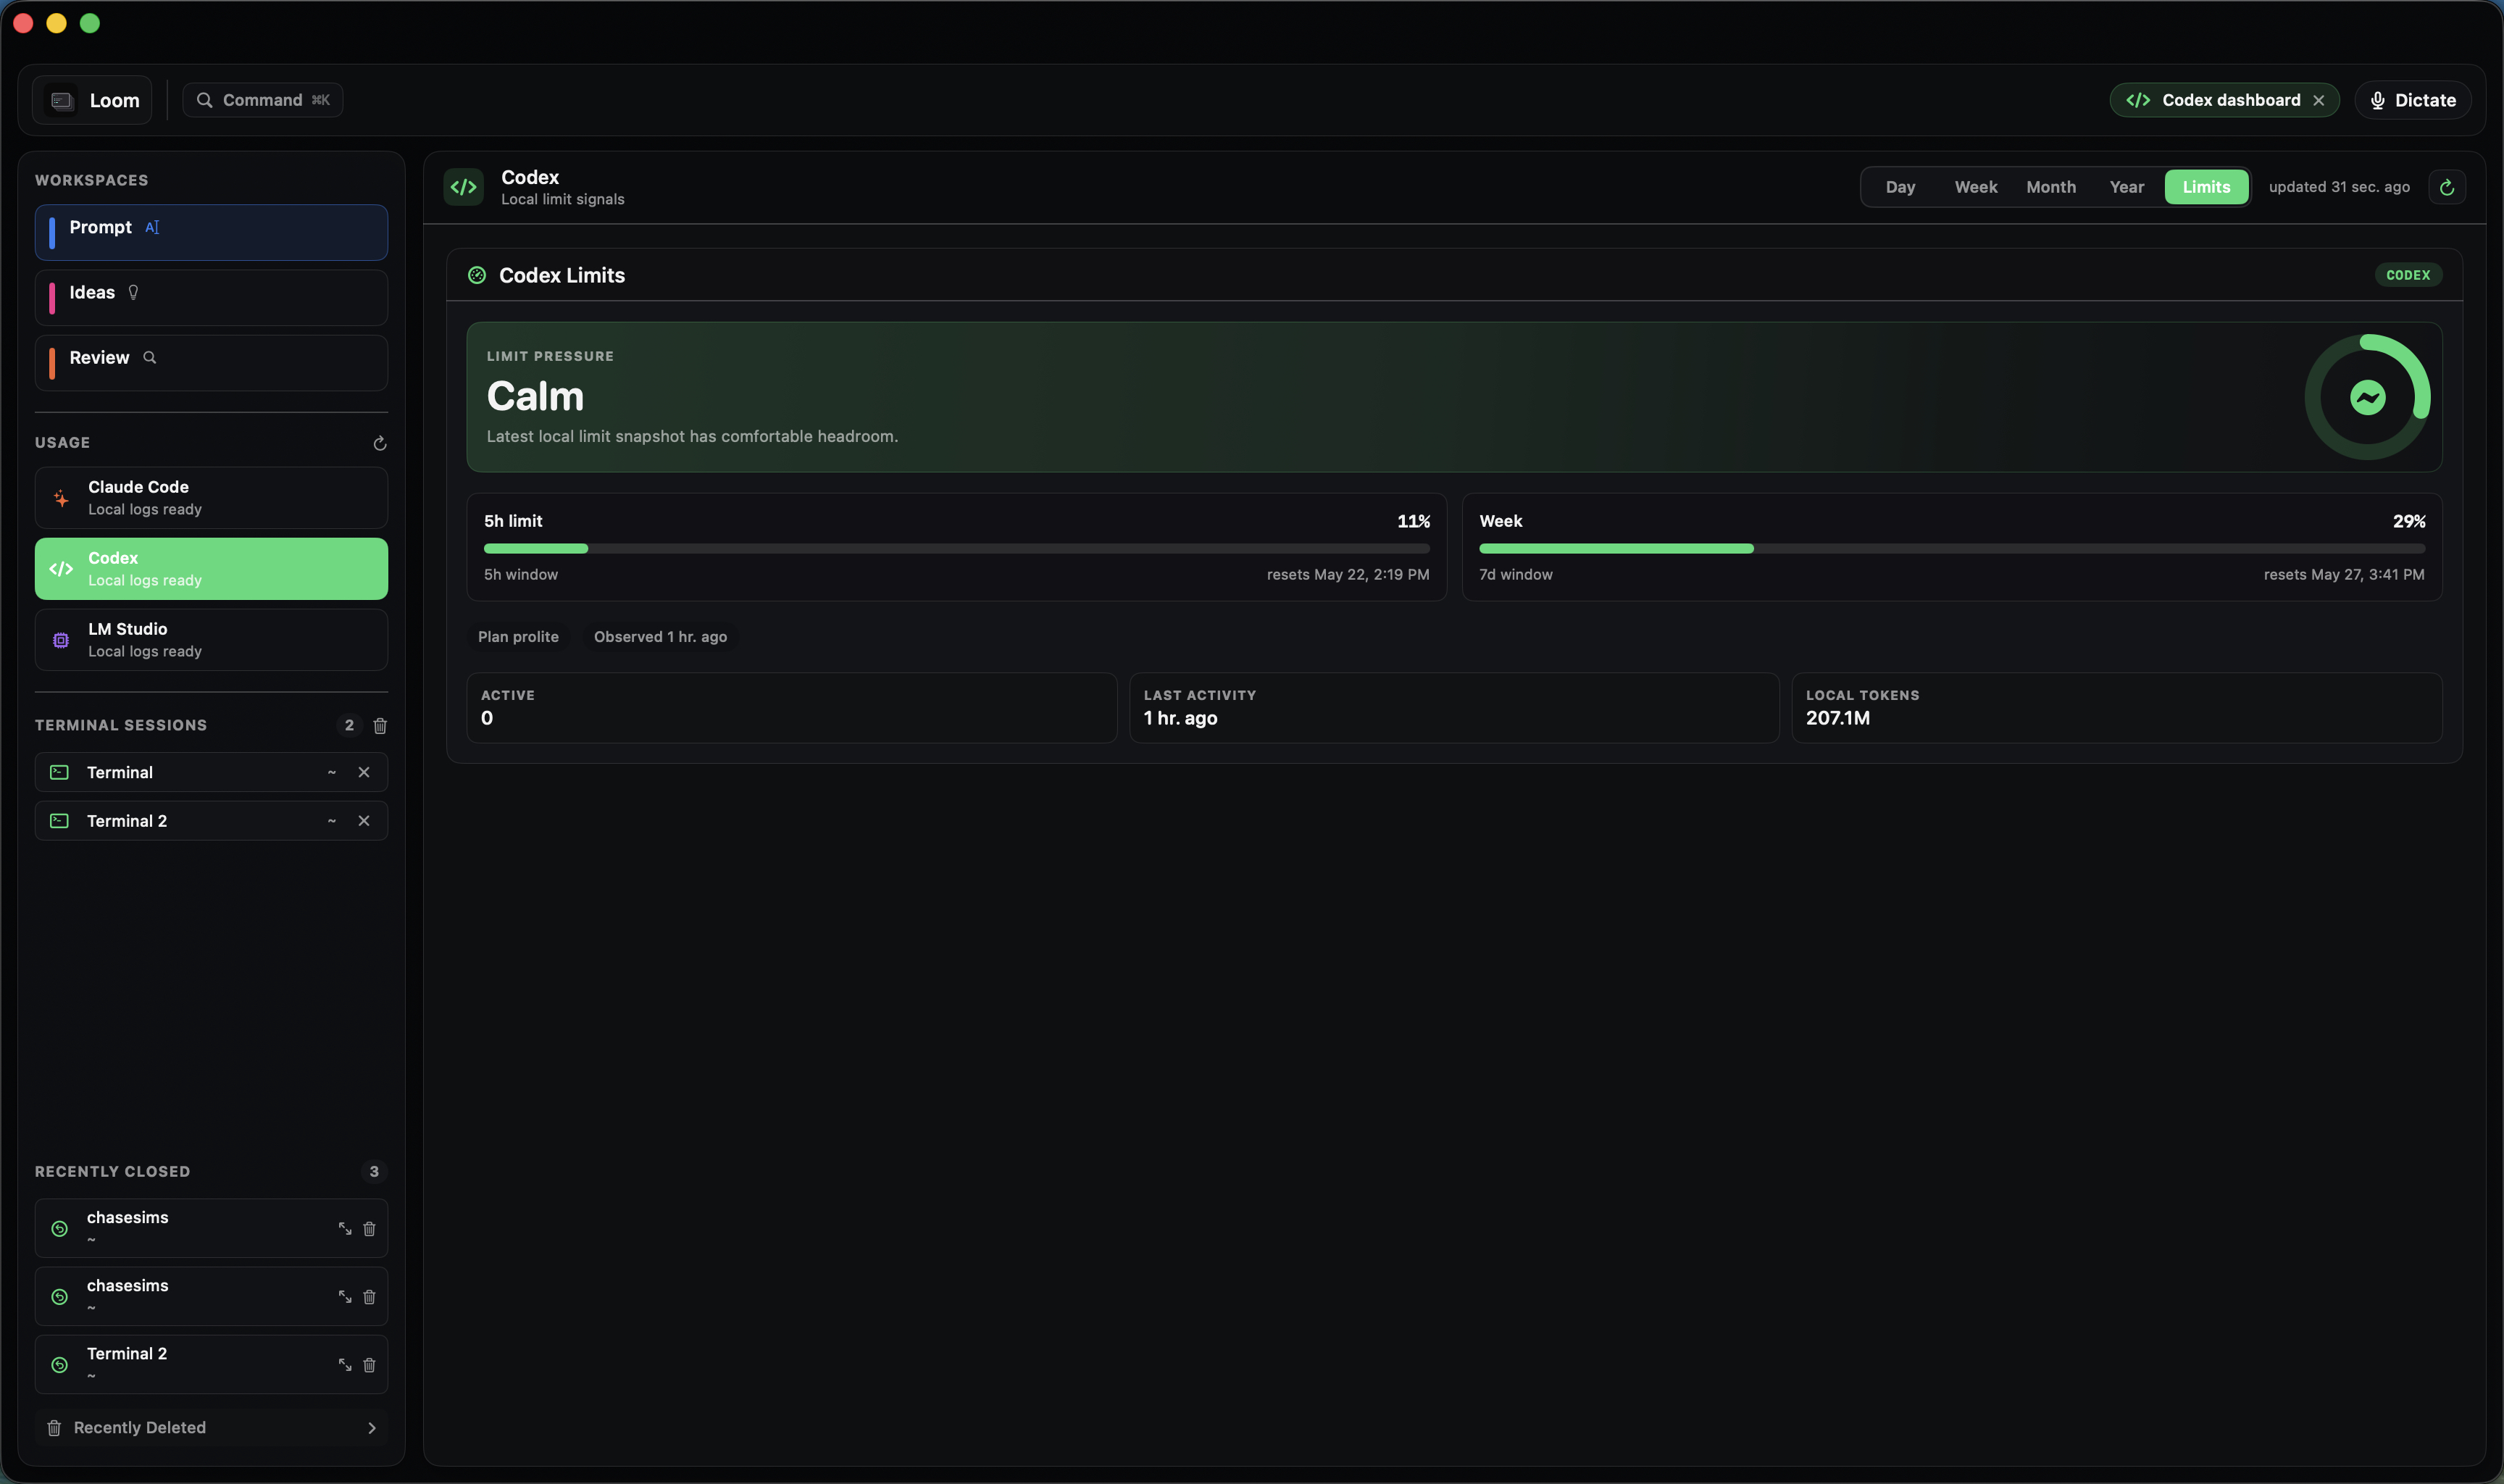Click the Review magnifier icon

pos(150,357)
